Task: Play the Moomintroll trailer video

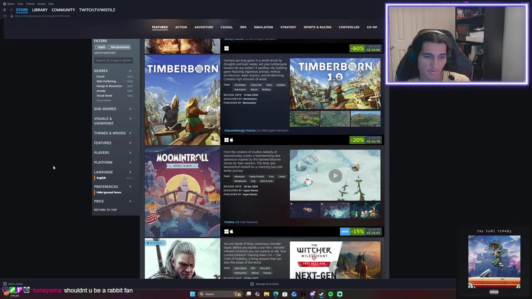Action: click(x=335, y=176)
